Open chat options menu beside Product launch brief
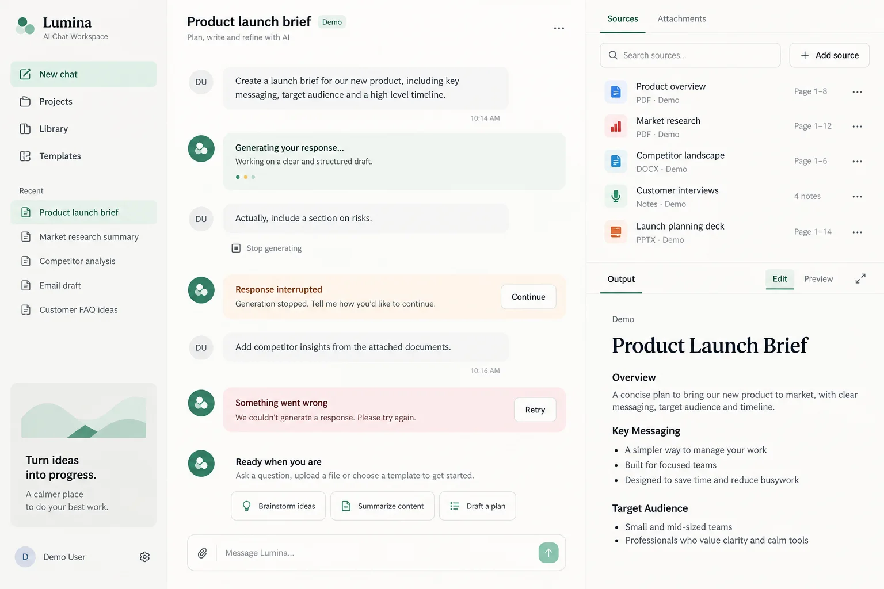 click(x=559, y=28)
